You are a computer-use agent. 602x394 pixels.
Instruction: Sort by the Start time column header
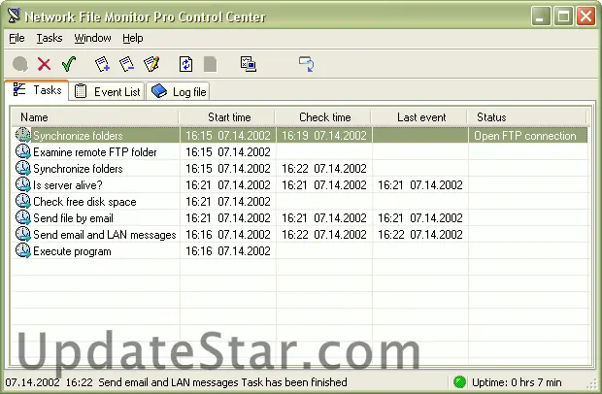click(x=227, y=117)
